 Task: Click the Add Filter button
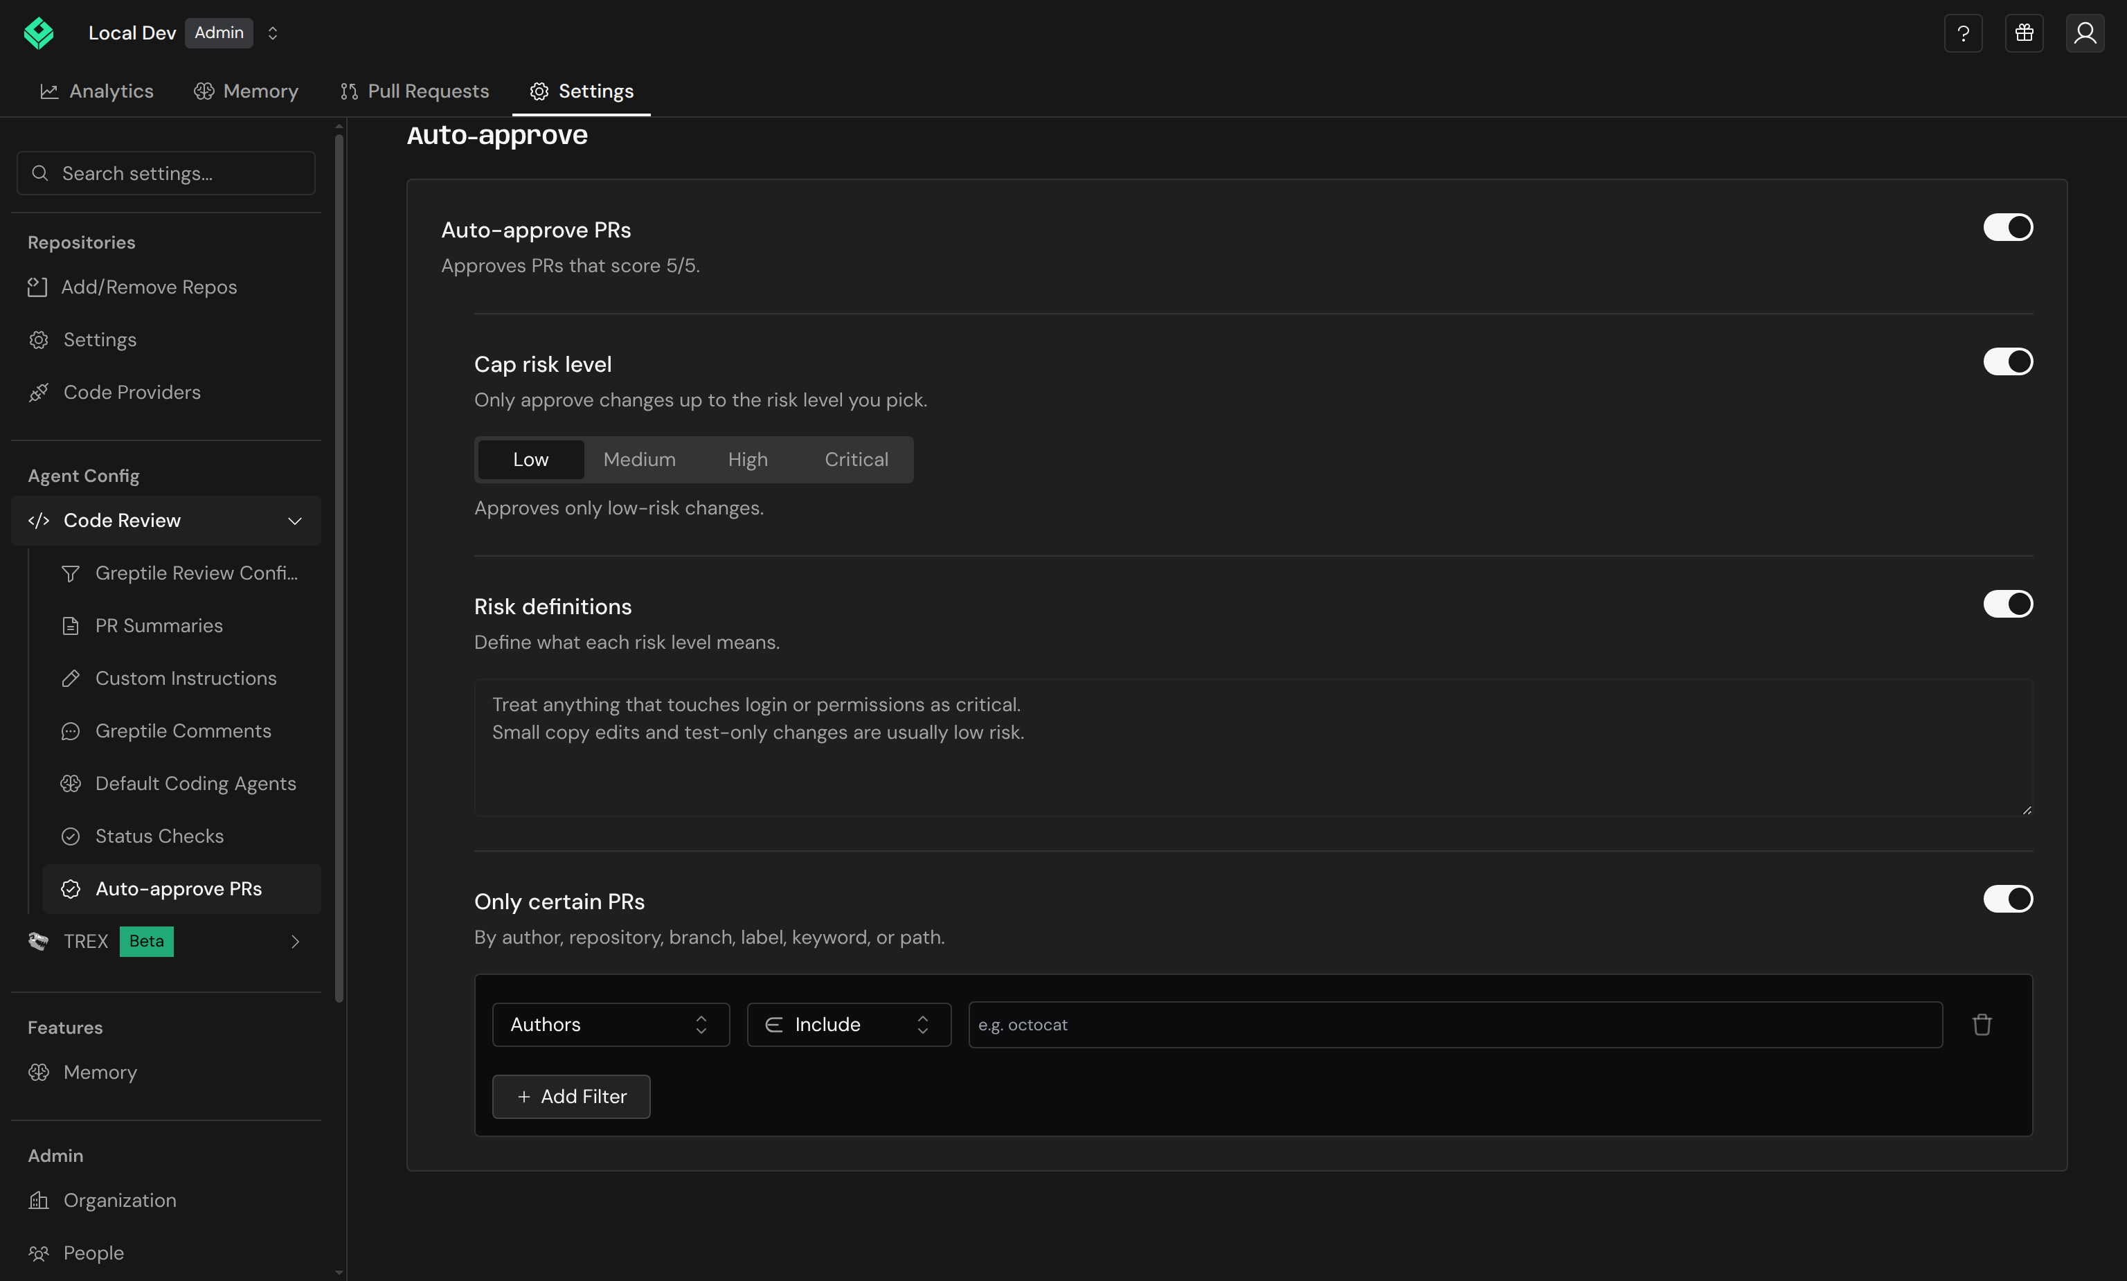coord(571,1096)
